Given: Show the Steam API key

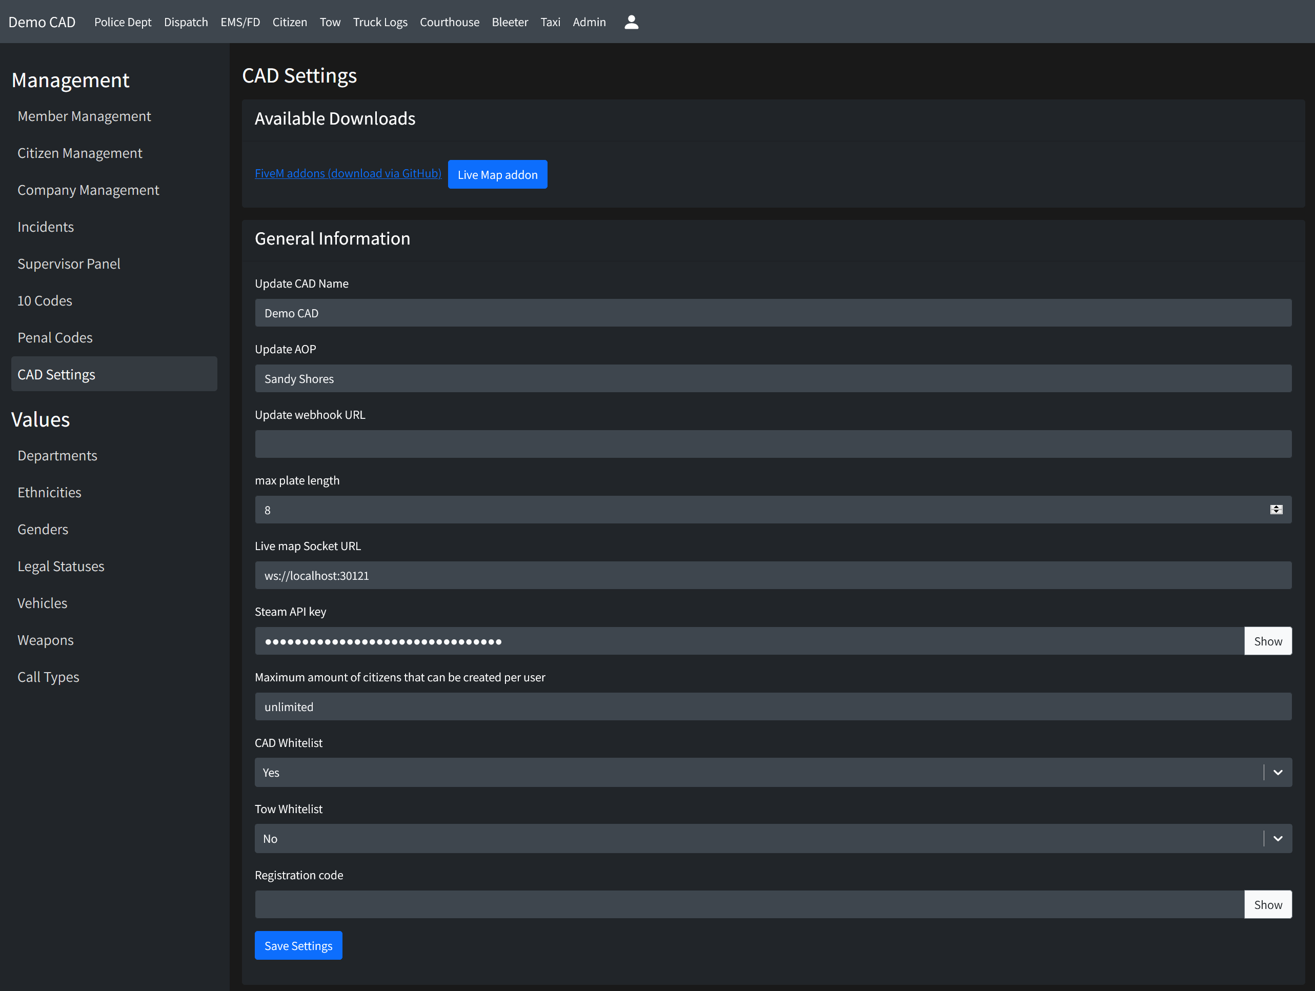Looking at the screenshot, I should tap(1267, 641).
